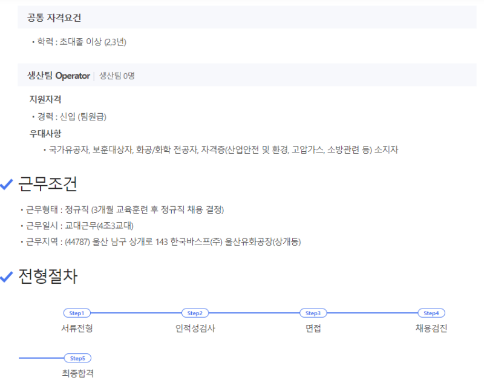The height and width of the screenshot is (386, 484).
Task: Click the 근무지역 Ulsan address line
Action: point(163,242)
